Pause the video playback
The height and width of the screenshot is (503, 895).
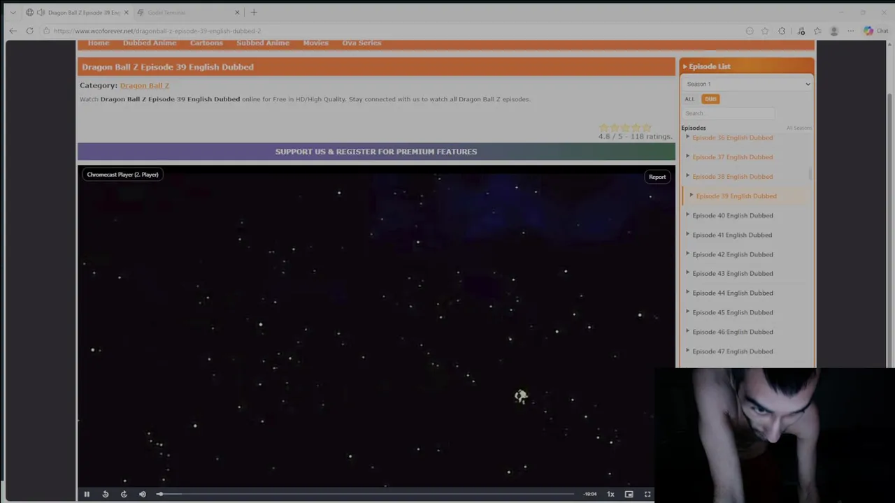pos(87,494)
